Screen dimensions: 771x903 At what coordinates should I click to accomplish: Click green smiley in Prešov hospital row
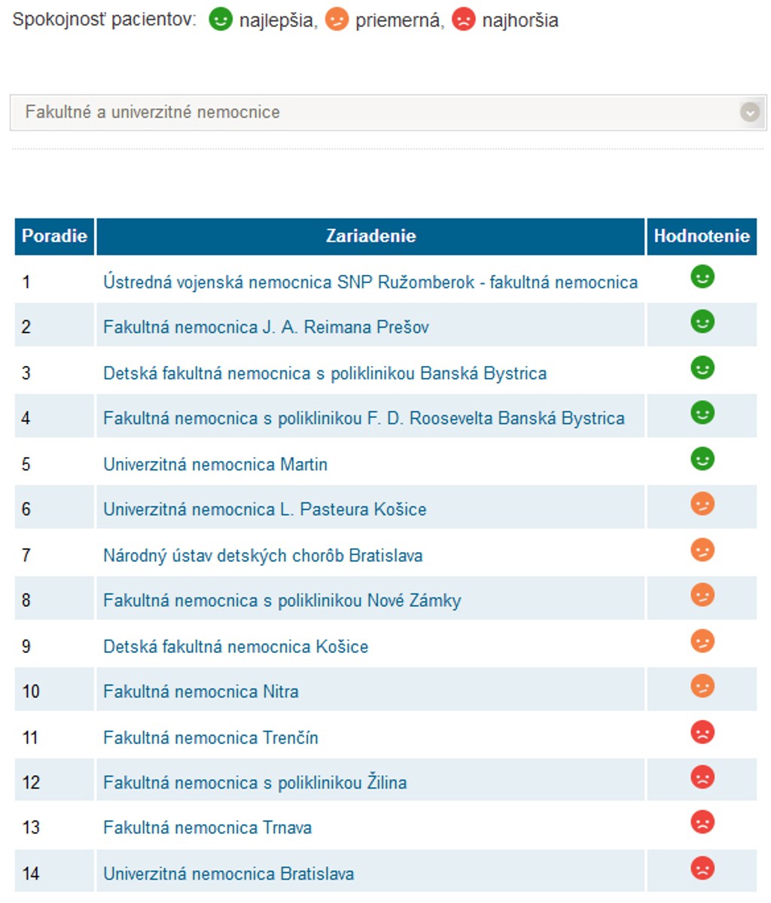click(x=702, y=322)
